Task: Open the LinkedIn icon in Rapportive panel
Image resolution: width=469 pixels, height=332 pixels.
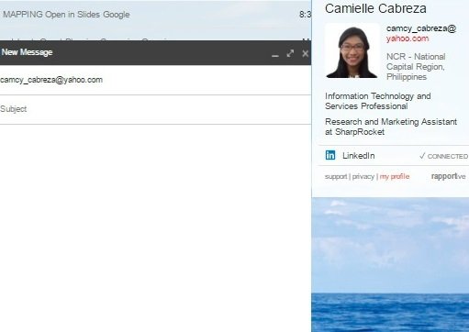Action: [330, 155]
